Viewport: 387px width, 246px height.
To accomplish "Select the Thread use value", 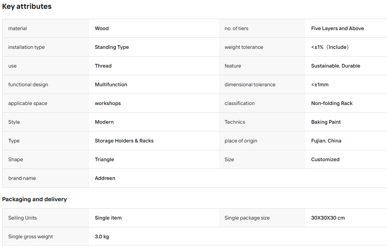I will tap(103, 66).
